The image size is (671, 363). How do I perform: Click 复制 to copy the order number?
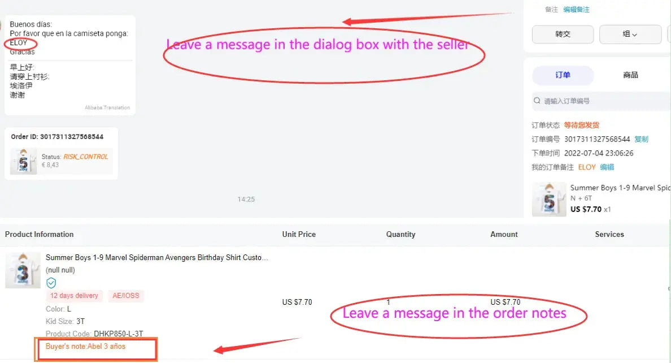[641, 139]
